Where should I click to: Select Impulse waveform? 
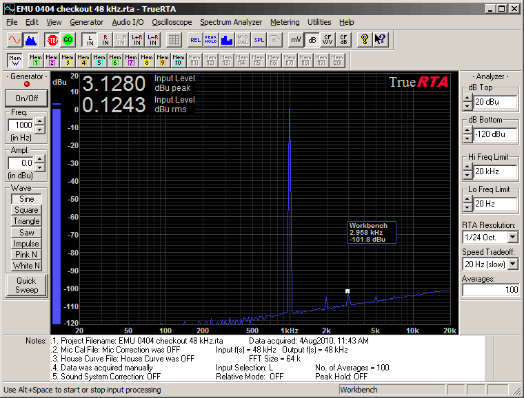[26, 244]
